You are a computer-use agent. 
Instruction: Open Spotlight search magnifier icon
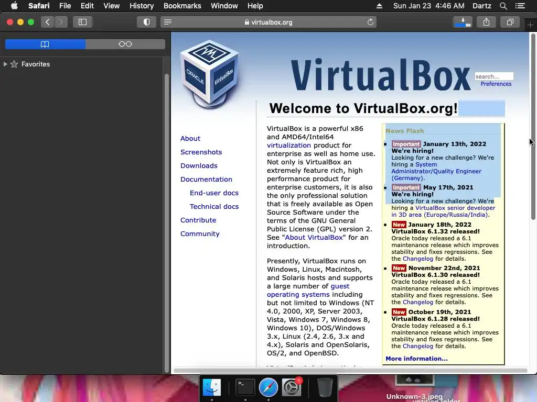[503, 6]
